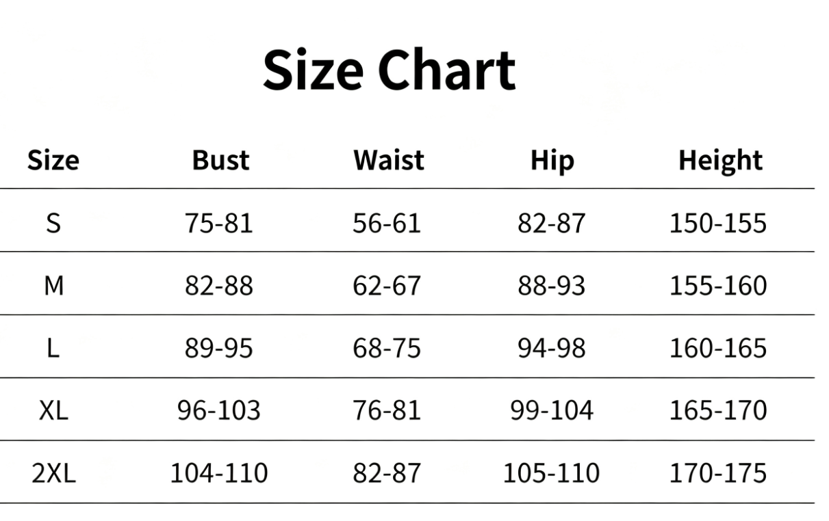
Task: Select the M size row label
Action: [53, 286]
